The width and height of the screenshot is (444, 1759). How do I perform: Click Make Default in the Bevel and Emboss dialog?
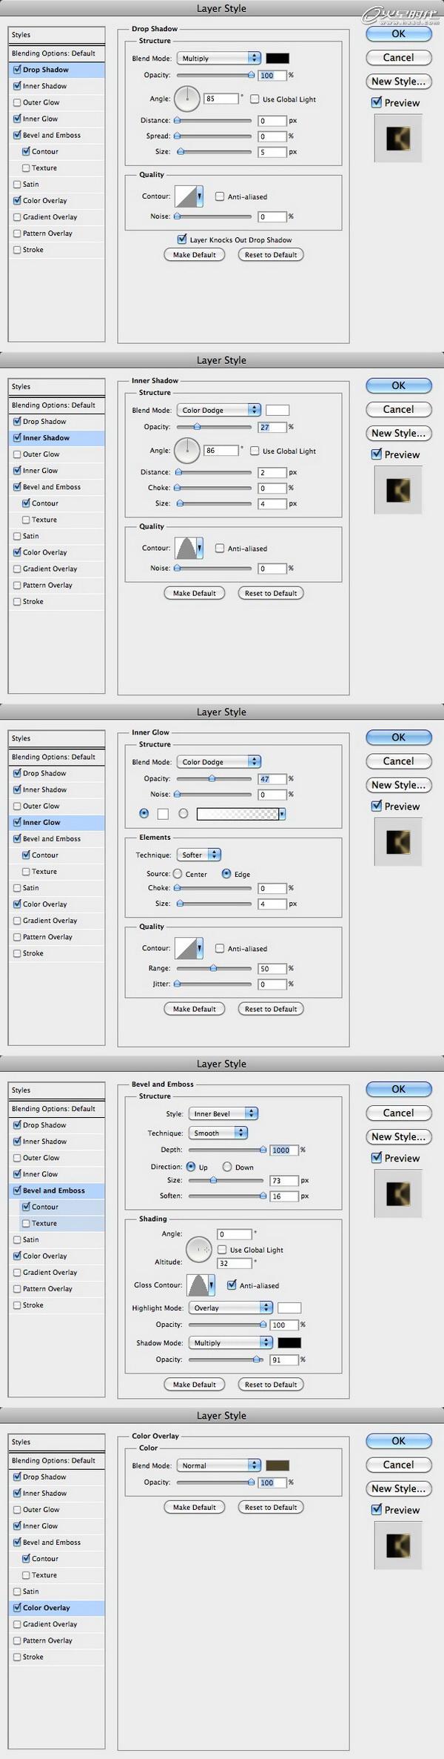point(194,1384)
